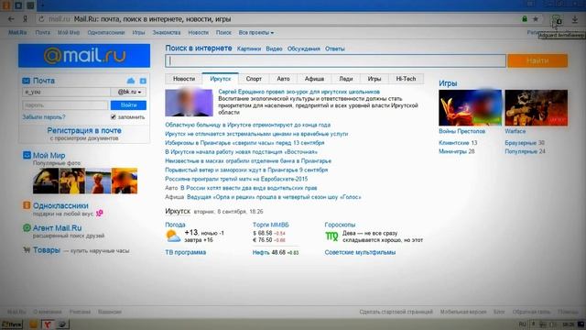The height and width of the screenshot is (330, 586).
Task: Click the lead news story photo thumbnail
Action: click(190, 103)
